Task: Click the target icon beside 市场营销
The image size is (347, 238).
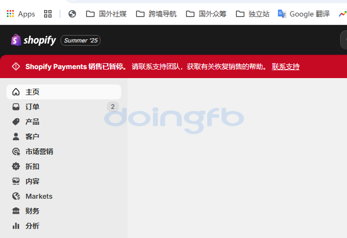Action: pos(16,151)
